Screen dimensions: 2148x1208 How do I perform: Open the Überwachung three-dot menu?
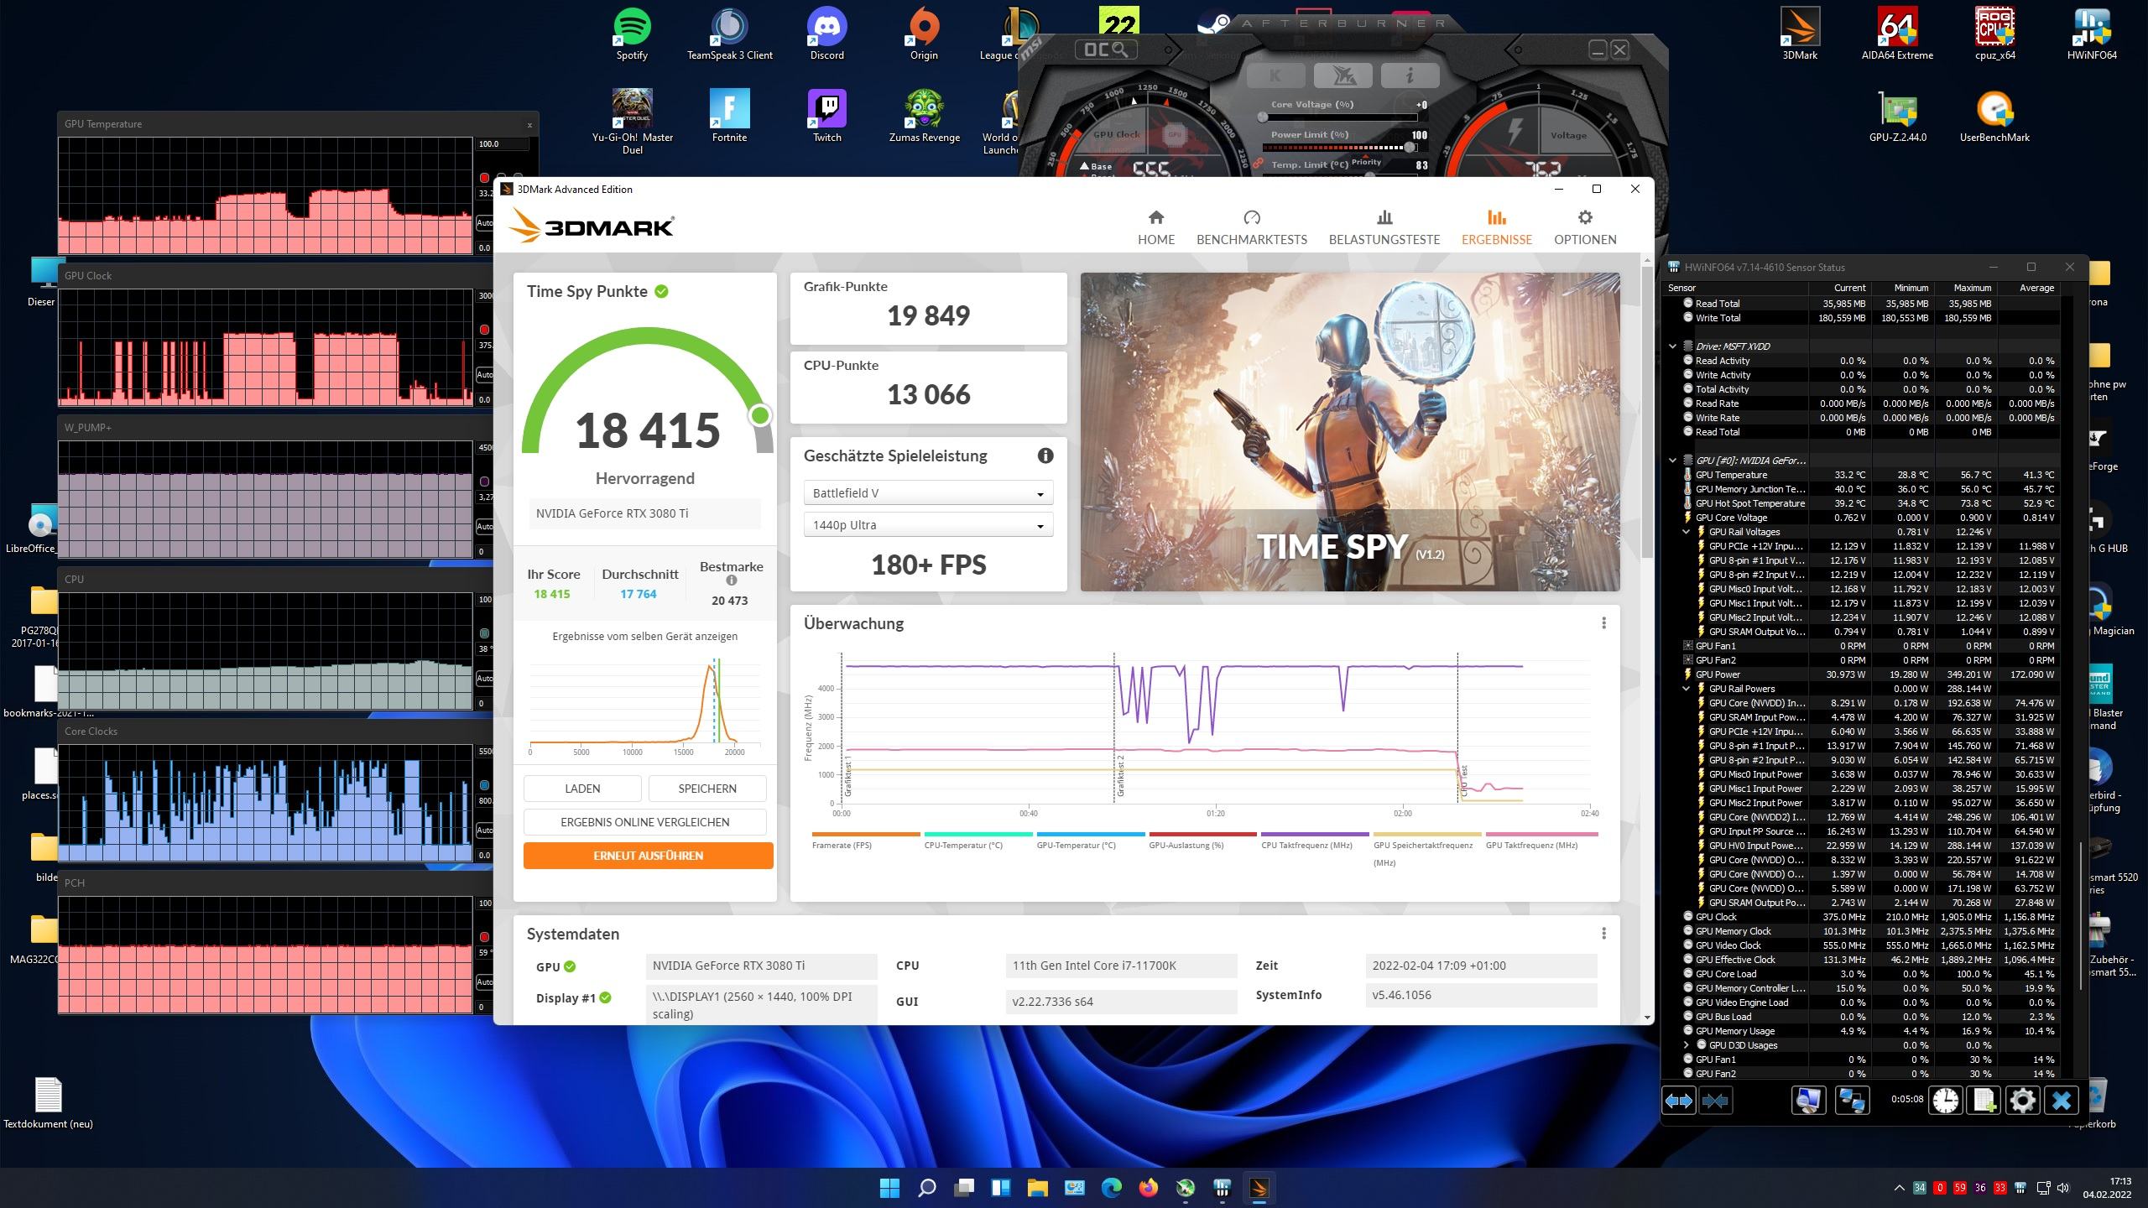tap(1603, 623)
